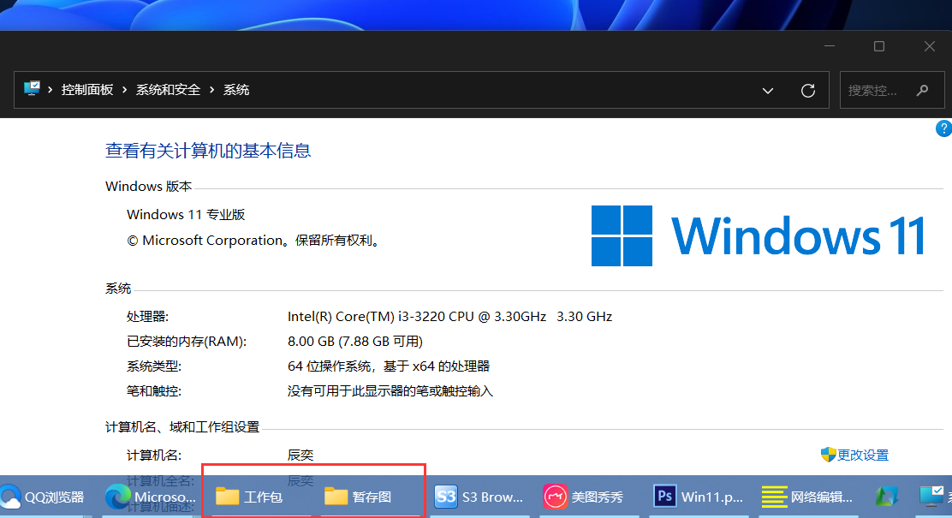Open S3 Browser from the taskbar
This screenshot has height=518, width=952.
click(x=479, y=497)
